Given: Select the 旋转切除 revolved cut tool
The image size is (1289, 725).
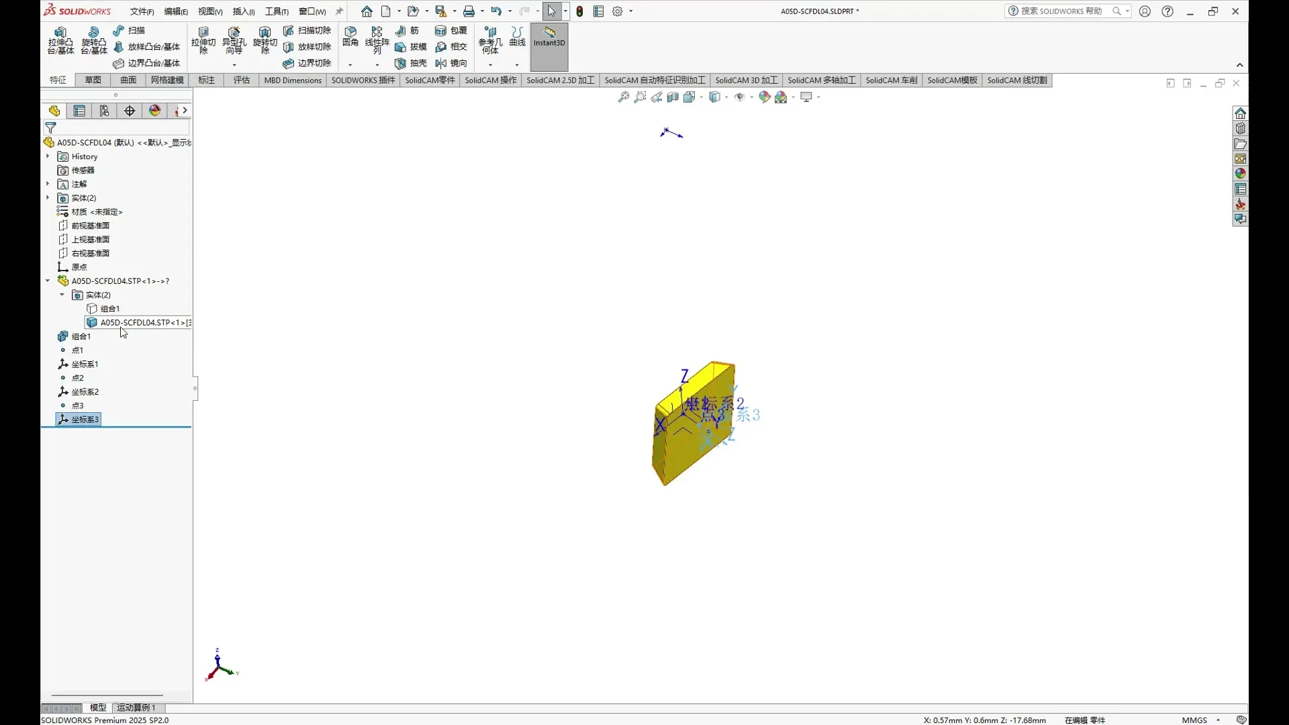Looking at the screenshot, I should [265, 40].
